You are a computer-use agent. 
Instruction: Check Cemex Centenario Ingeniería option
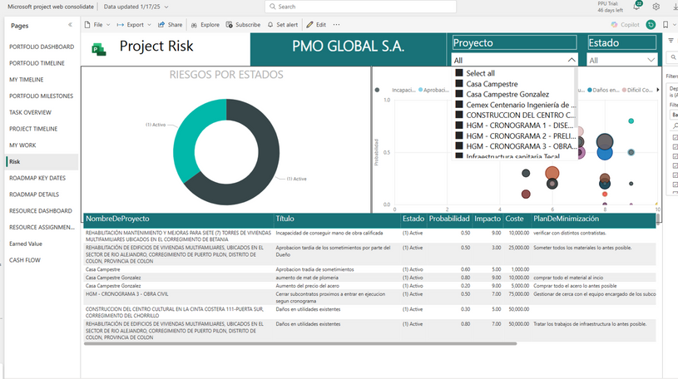click(459, 104)
